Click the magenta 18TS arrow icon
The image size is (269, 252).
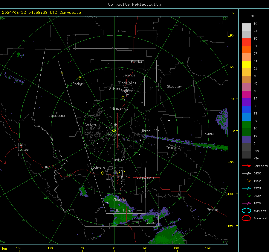click(x=246, y=203)
